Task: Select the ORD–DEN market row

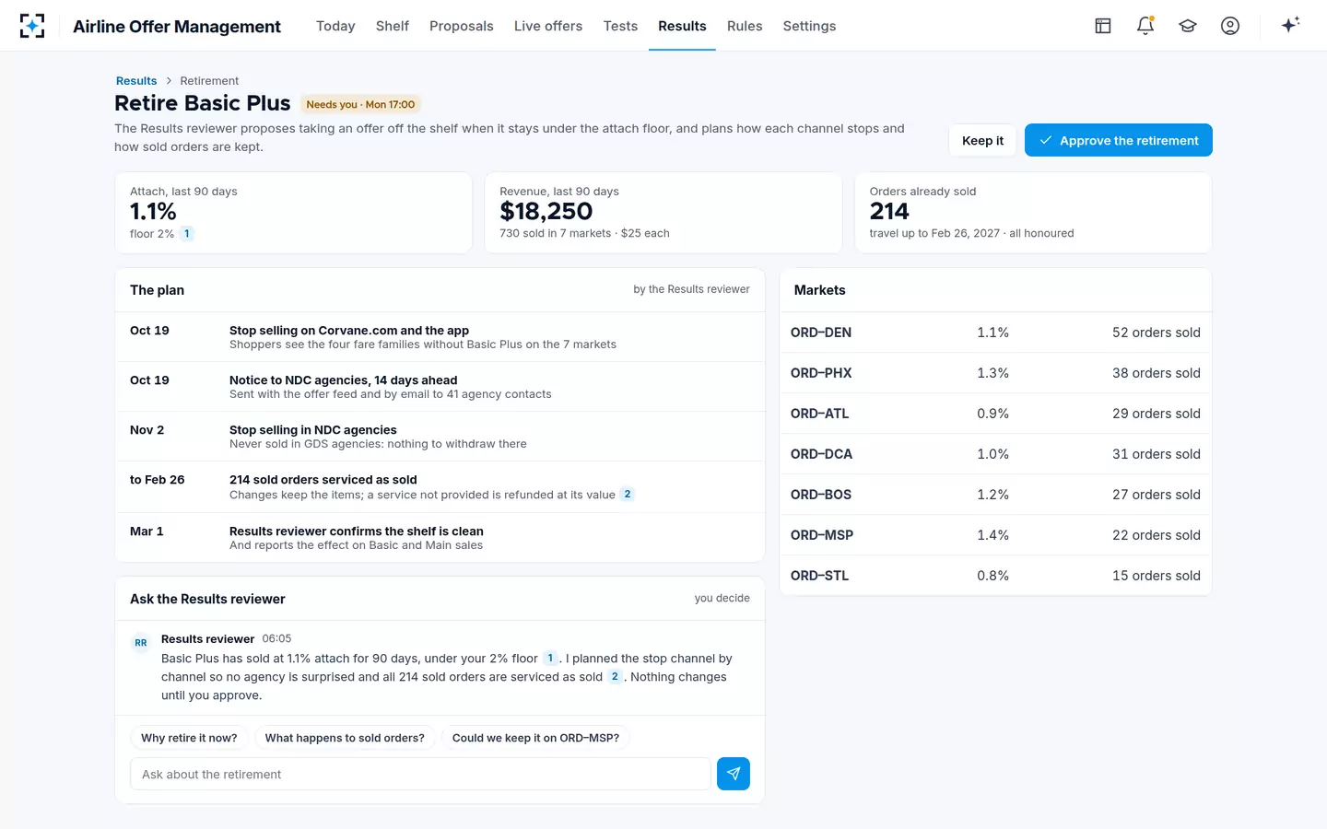Action: (x=995, y=333)
